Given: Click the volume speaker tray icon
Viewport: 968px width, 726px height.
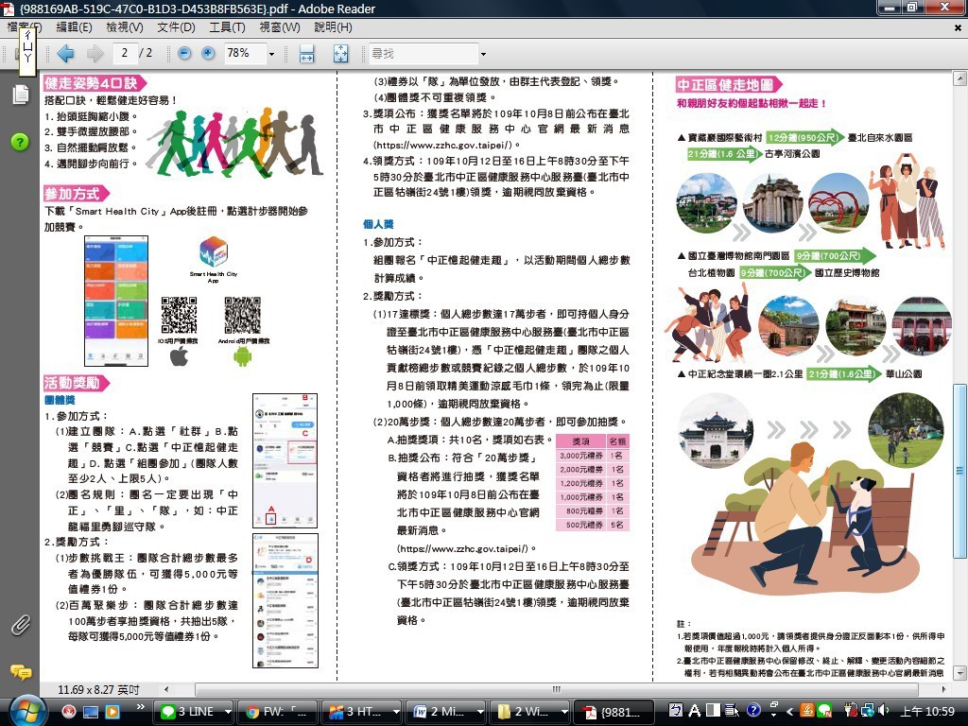Looking at the screenshot, I should pos(884,711).
